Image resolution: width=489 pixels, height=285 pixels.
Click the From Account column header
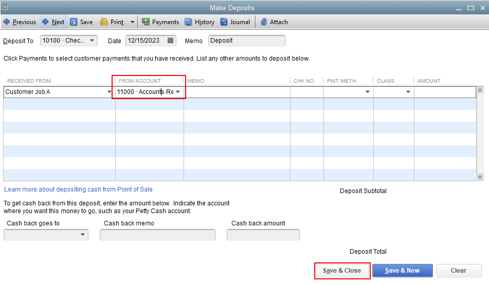click(140, 81)
